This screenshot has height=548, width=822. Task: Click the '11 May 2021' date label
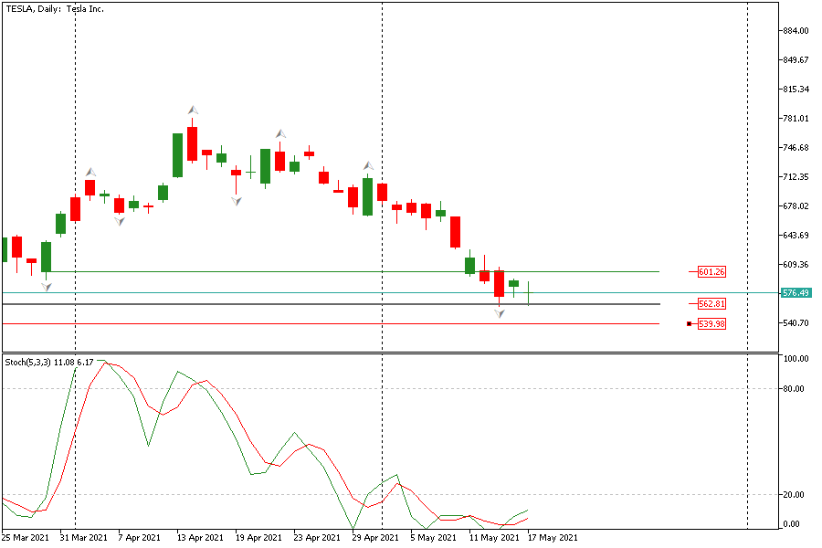point(494,538)
